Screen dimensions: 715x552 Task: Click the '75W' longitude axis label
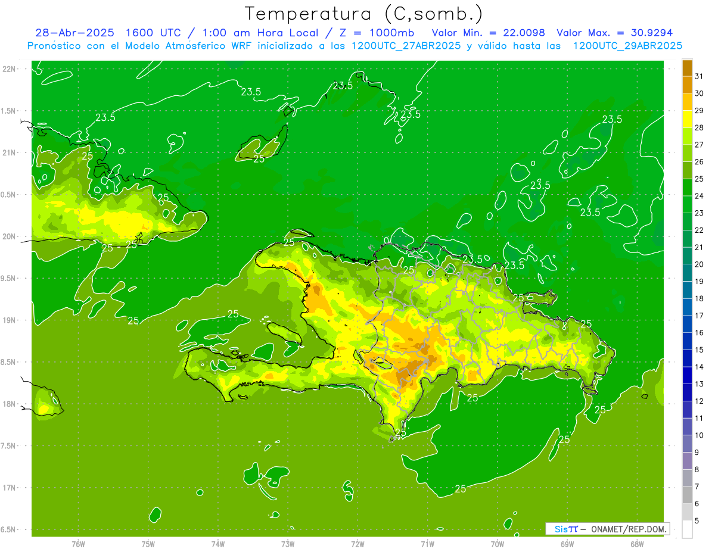tap(148, 544)
